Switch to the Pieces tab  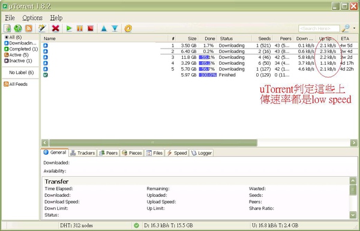click(132, 153)
